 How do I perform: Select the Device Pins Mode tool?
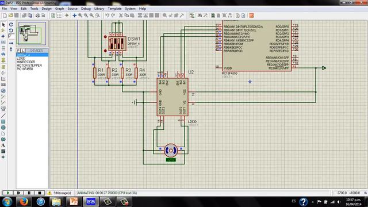3,73
